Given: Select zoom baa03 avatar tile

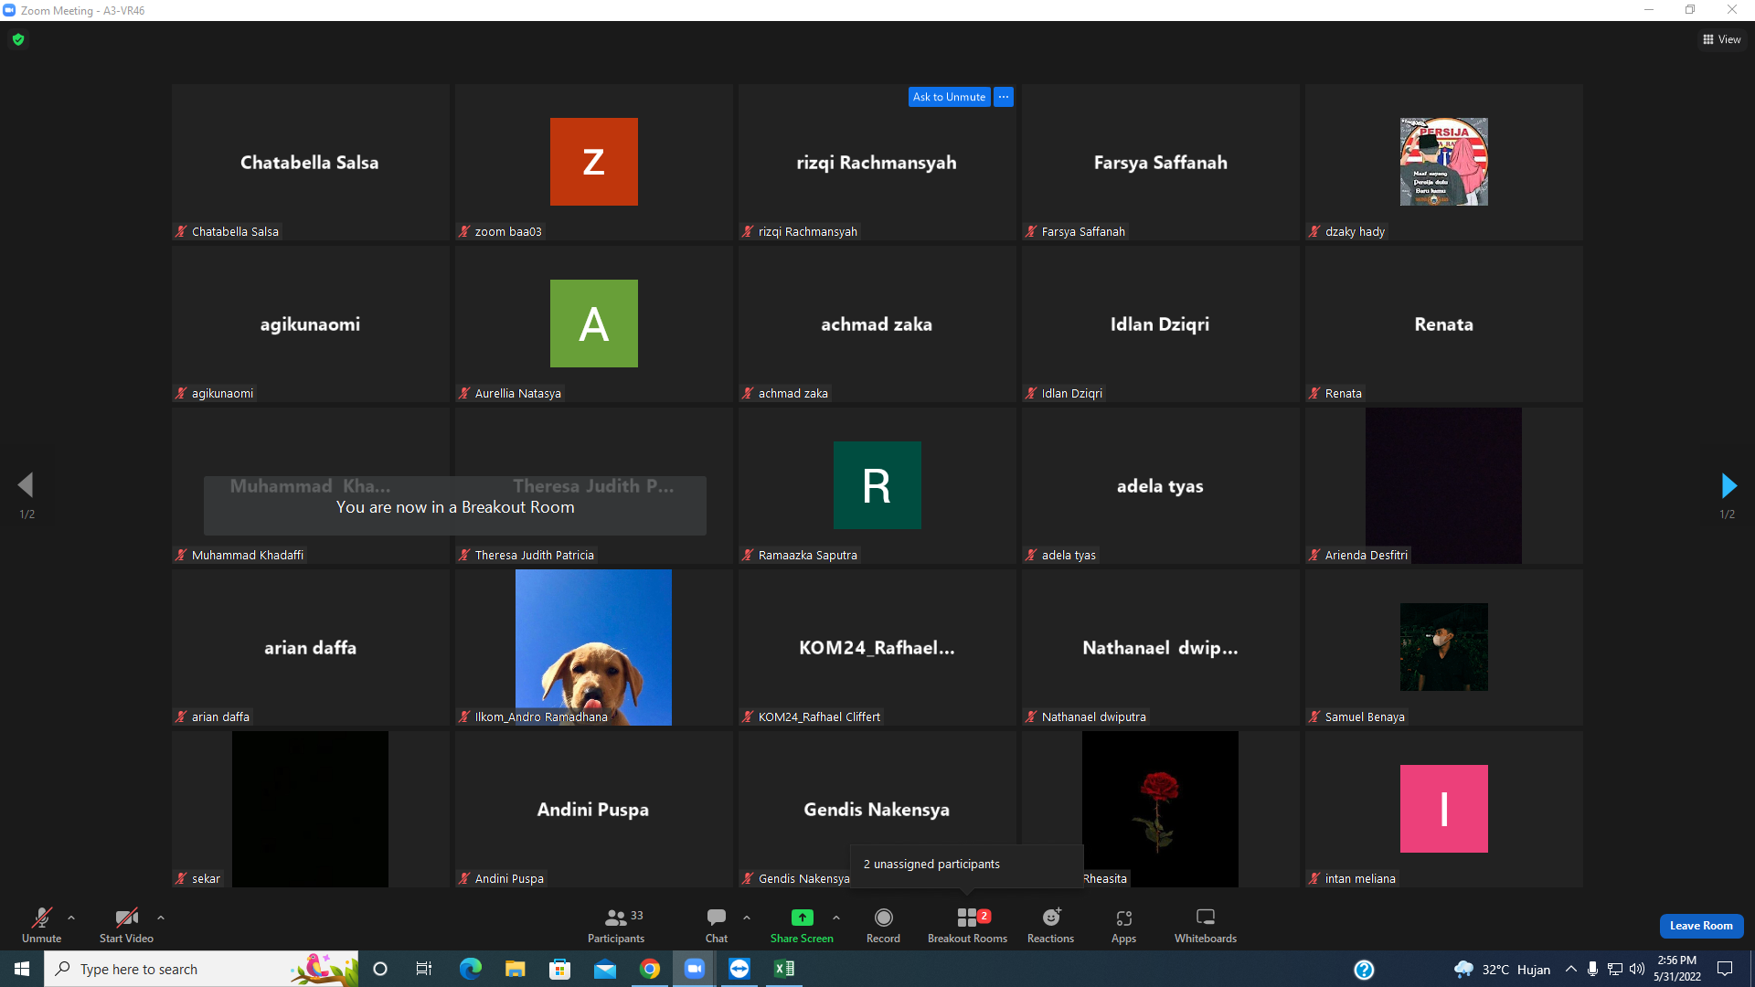Looking at the screenshot, I should pos(594,162).
